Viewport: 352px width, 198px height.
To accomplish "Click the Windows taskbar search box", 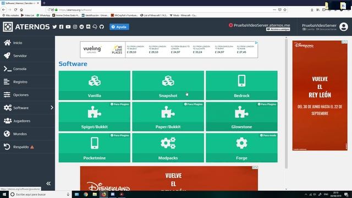I will [40, 194].
